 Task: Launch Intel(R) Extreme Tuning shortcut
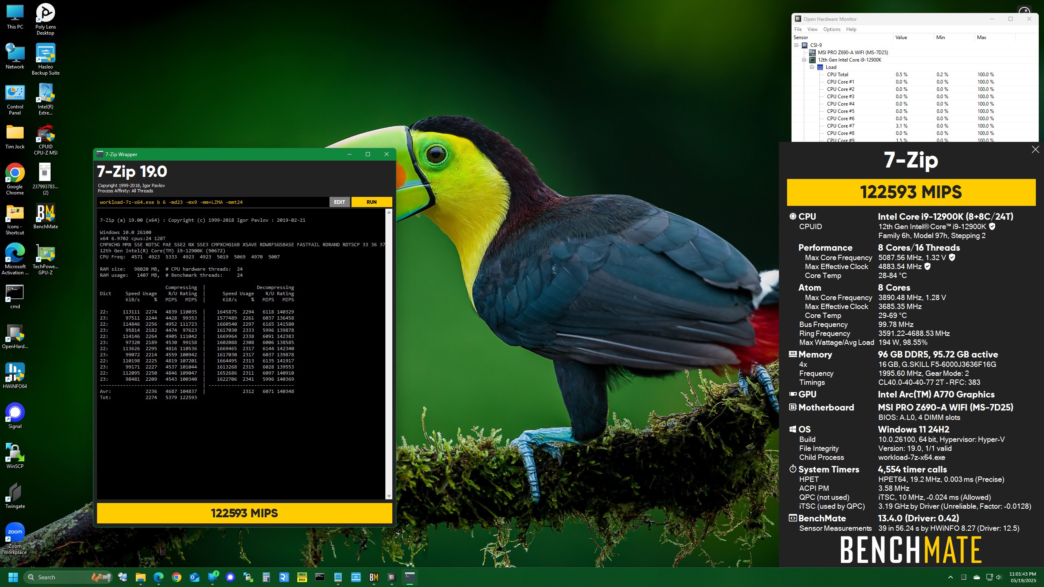click(x=45, y=99)
